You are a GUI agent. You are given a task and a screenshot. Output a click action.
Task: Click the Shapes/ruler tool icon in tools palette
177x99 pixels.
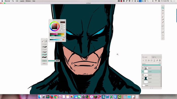[x=163, y=32]
